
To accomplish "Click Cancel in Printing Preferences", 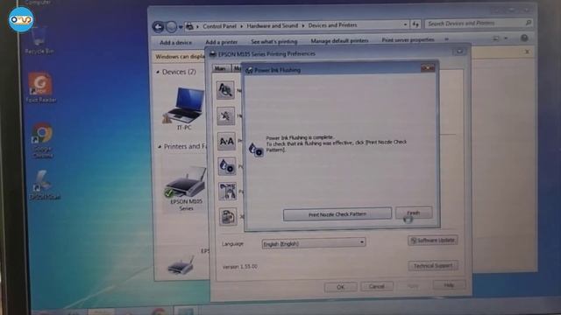I will pos(377,286).
